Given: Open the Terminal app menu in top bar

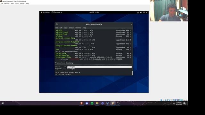Looking at the screenshot, I should tap(57, 12).
